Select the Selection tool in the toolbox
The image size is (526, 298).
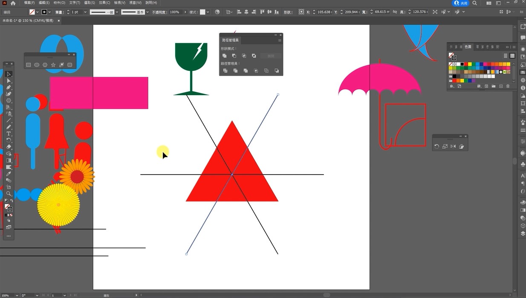(8, 74)
